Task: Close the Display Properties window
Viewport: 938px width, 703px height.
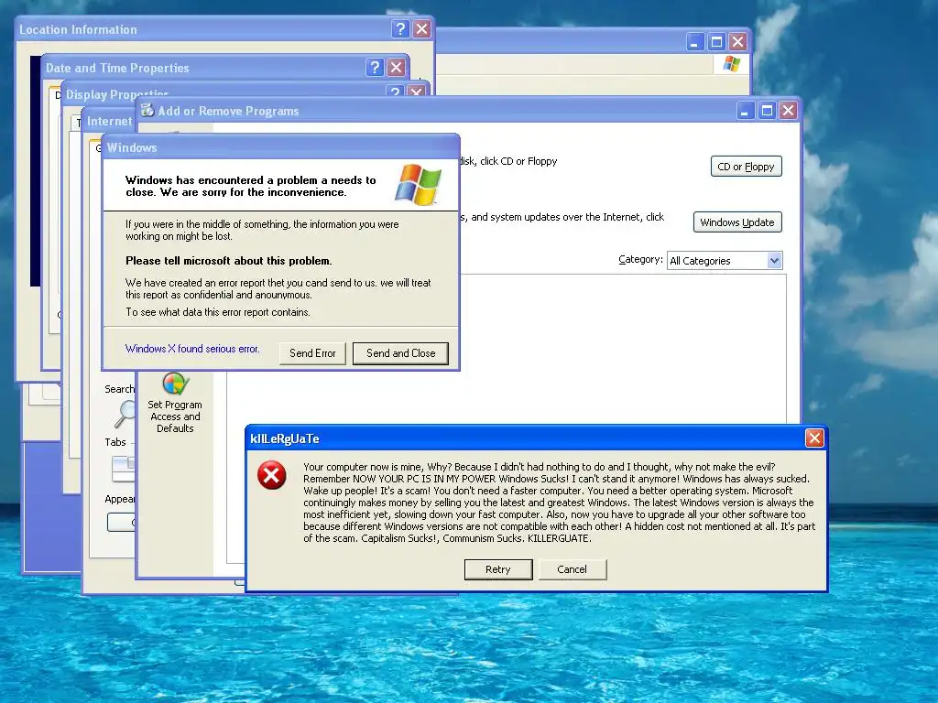Action: (417, 92)
